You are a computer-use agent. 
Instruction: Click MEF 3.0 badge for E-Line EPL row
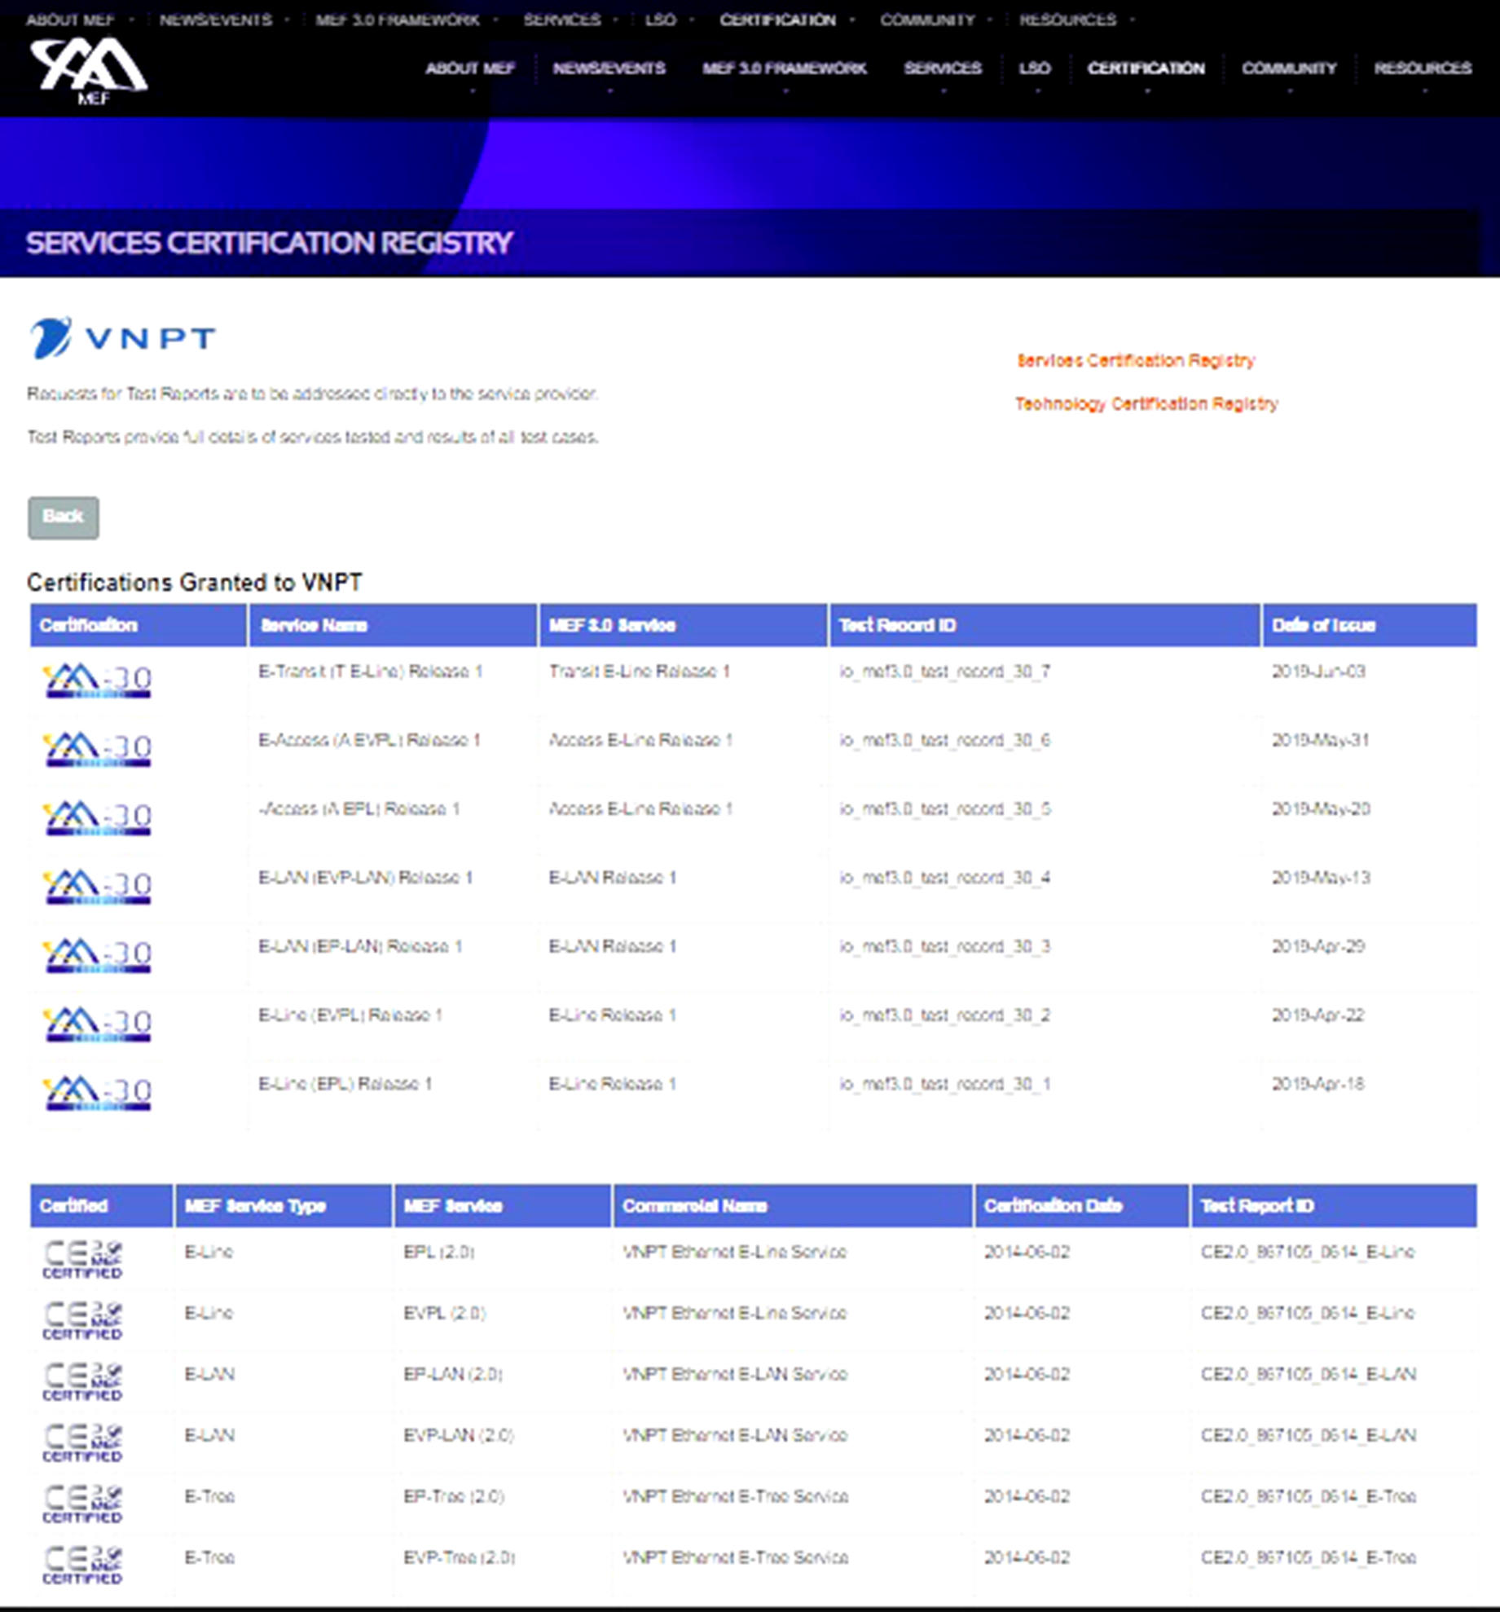pos(98,1093)
